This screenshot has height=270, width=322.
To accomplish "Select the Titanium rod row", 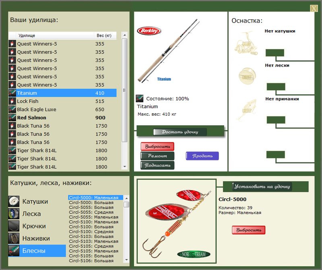I will pos(63,93).
